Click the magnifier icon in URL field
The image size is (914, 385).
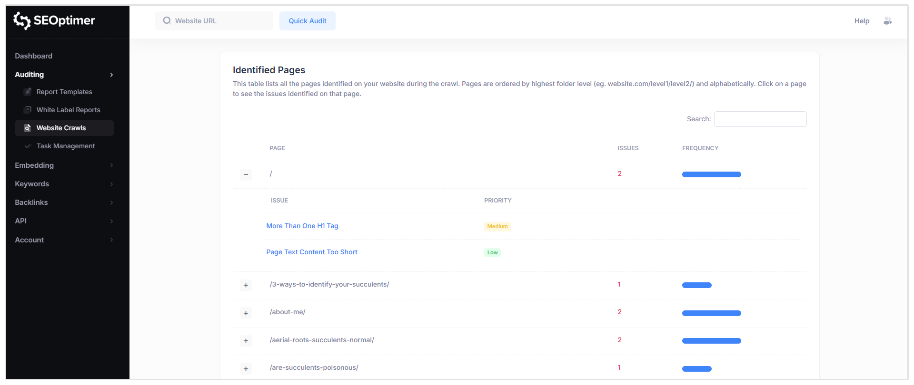[x=167, y=21]
